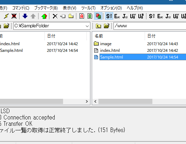The width and height of the screenshot is (186, 144).
Task: Click the blue download arrow icon
Action: [x=25, y=16]
